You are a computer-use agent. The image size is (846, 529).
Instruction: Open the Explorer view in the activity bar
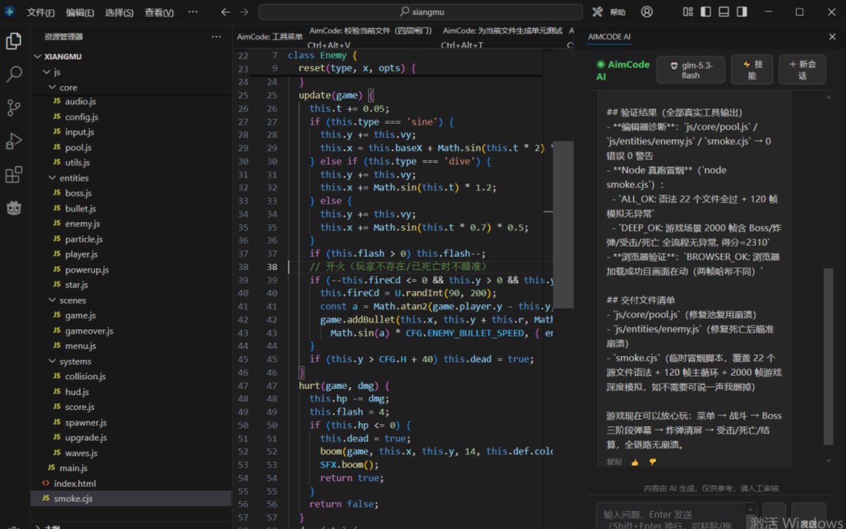point(13,42)
